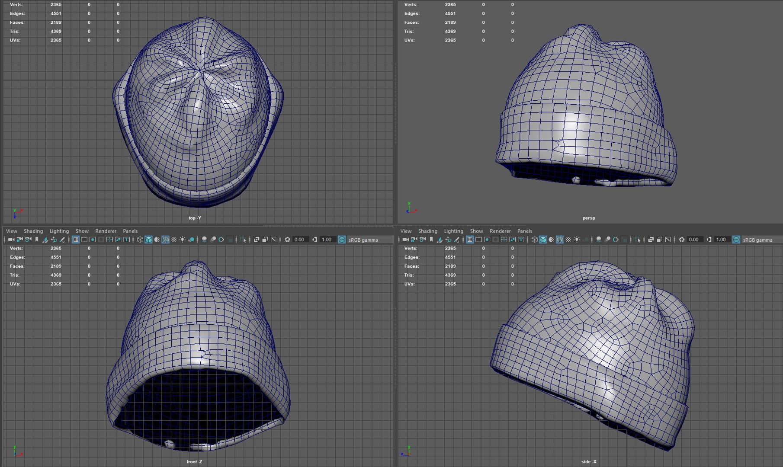Toggle View Transform button in side -X panel

(736, 240)
